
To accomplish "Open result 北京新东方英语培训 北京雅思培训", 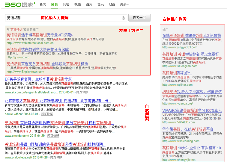I will coord(58,101).
